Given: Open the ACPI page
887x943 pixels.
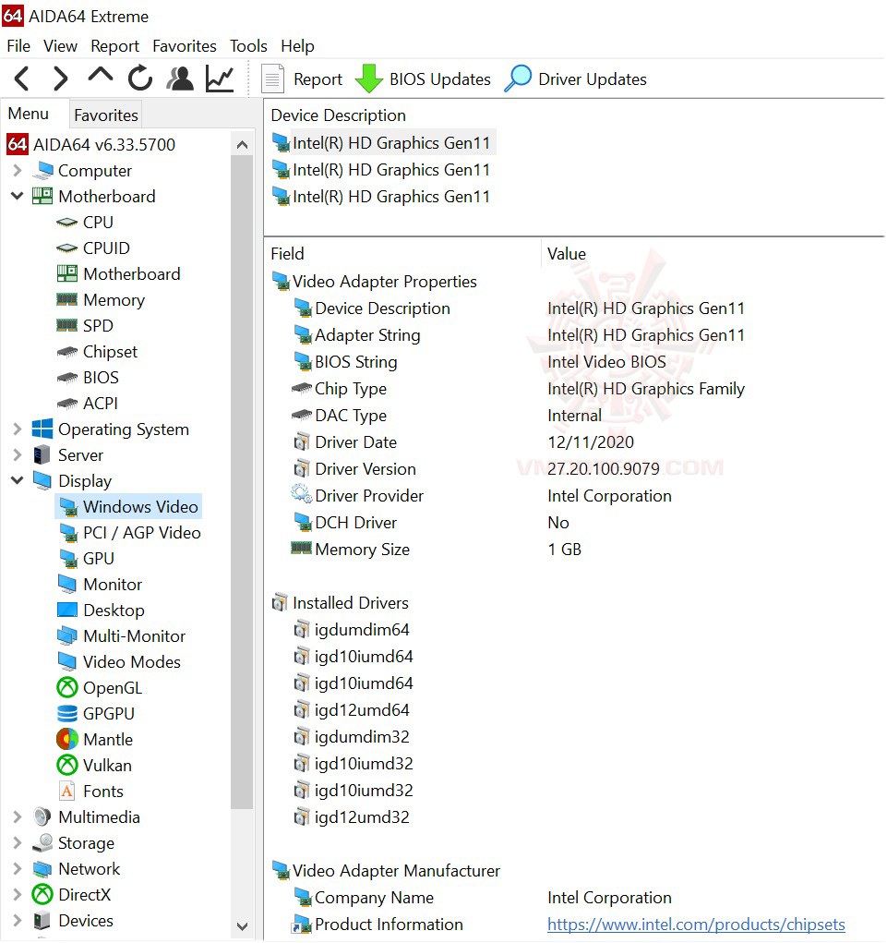Looking at the screenshot, I should (x=88, y=404).
